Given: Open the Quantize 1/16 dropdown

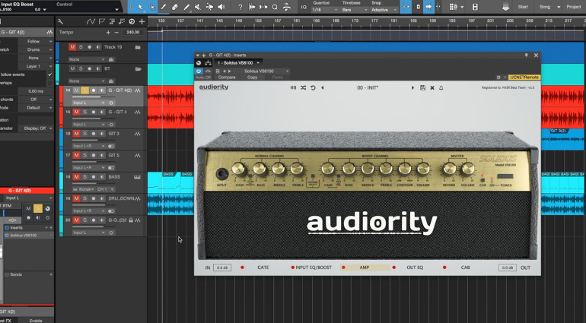Looking at the screenshot, I should point(324,10).
